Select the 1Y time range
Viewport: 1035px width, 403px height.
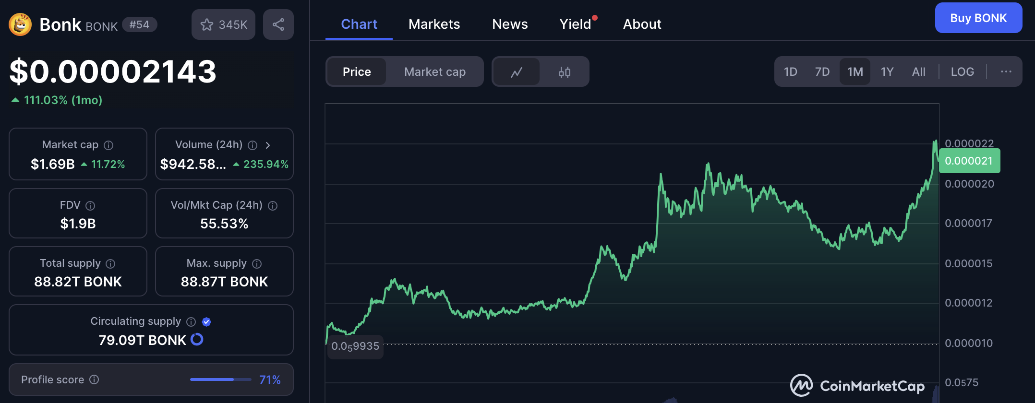887,71
